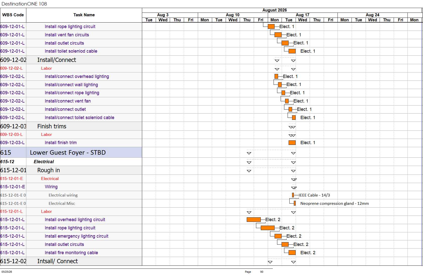Click the Install fire monitoring cable bar
423x275 pixels.
(x=292, y=253)
